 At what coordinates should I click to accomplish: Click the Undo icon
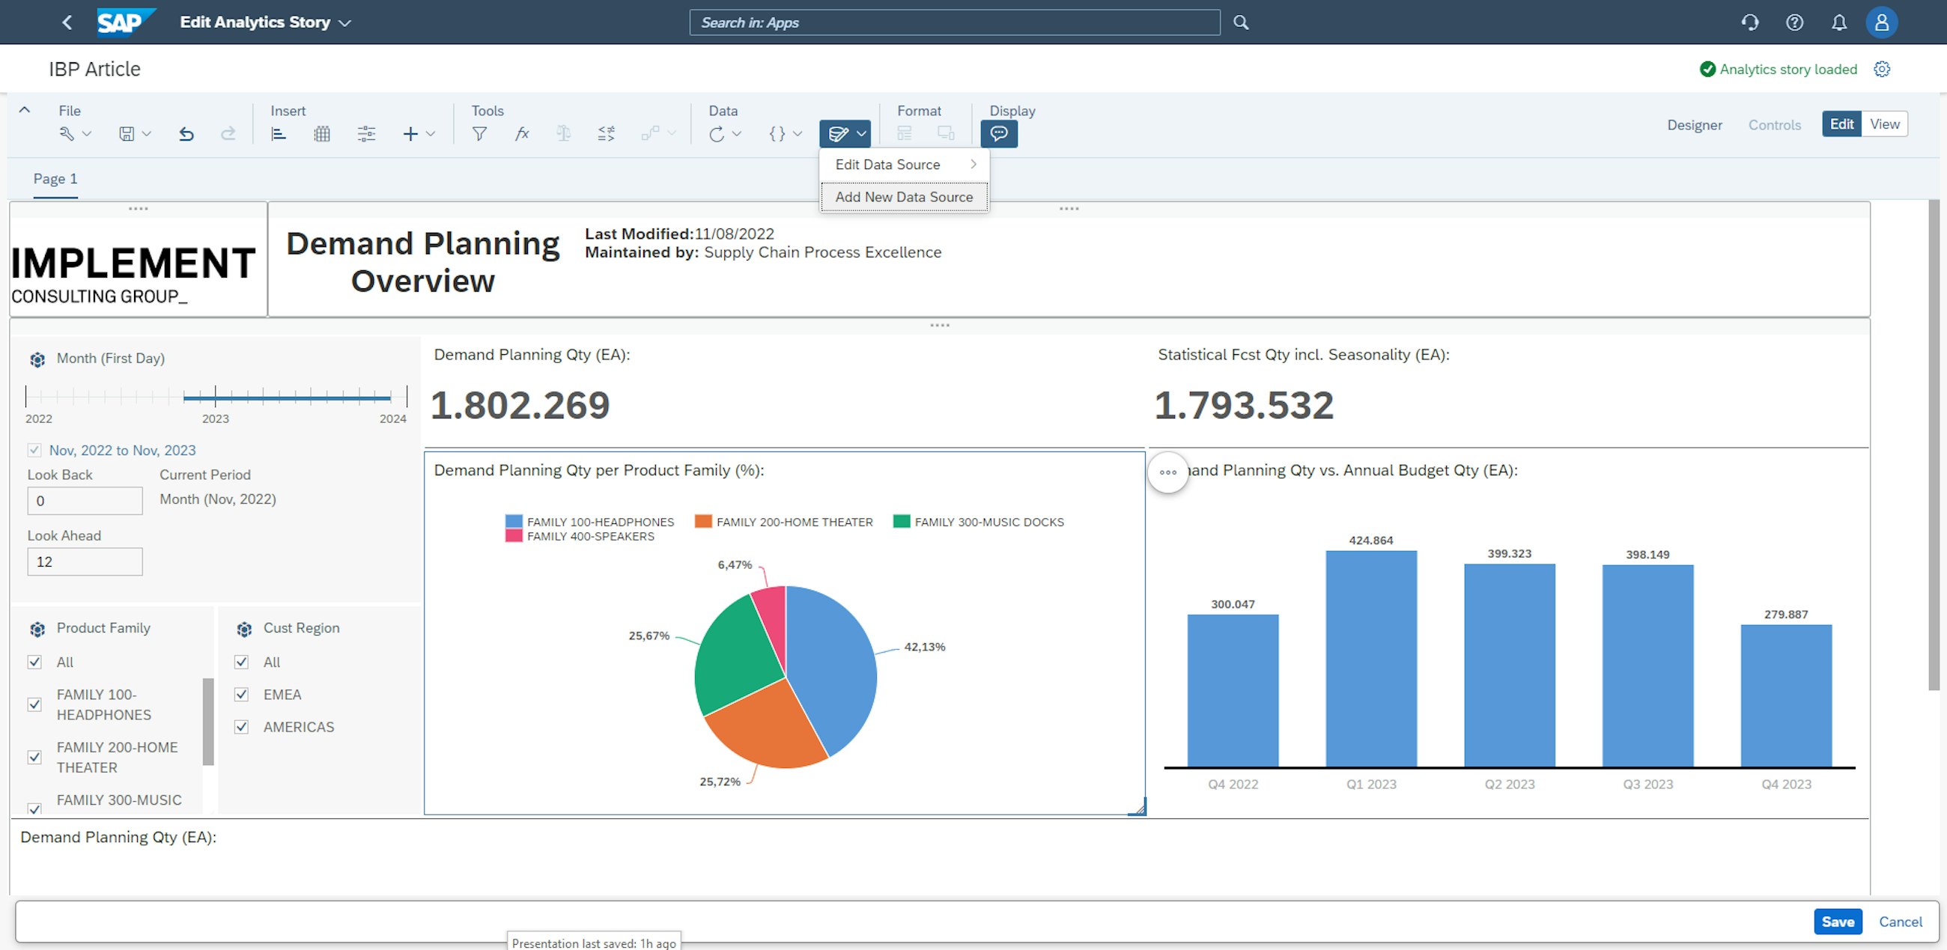[x=186, y=133]
